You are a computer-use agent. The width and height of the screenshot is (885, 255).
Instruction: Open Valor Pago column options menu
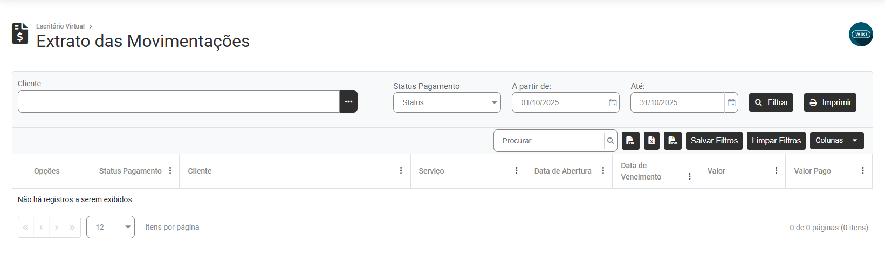(x=862, y=170)
